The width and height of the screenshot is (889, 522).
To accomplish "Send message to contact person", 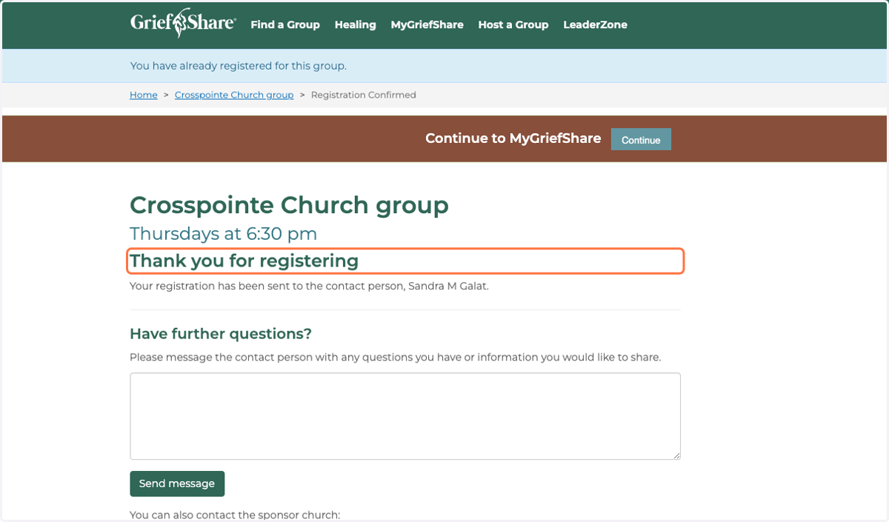I will coord(177,483).
